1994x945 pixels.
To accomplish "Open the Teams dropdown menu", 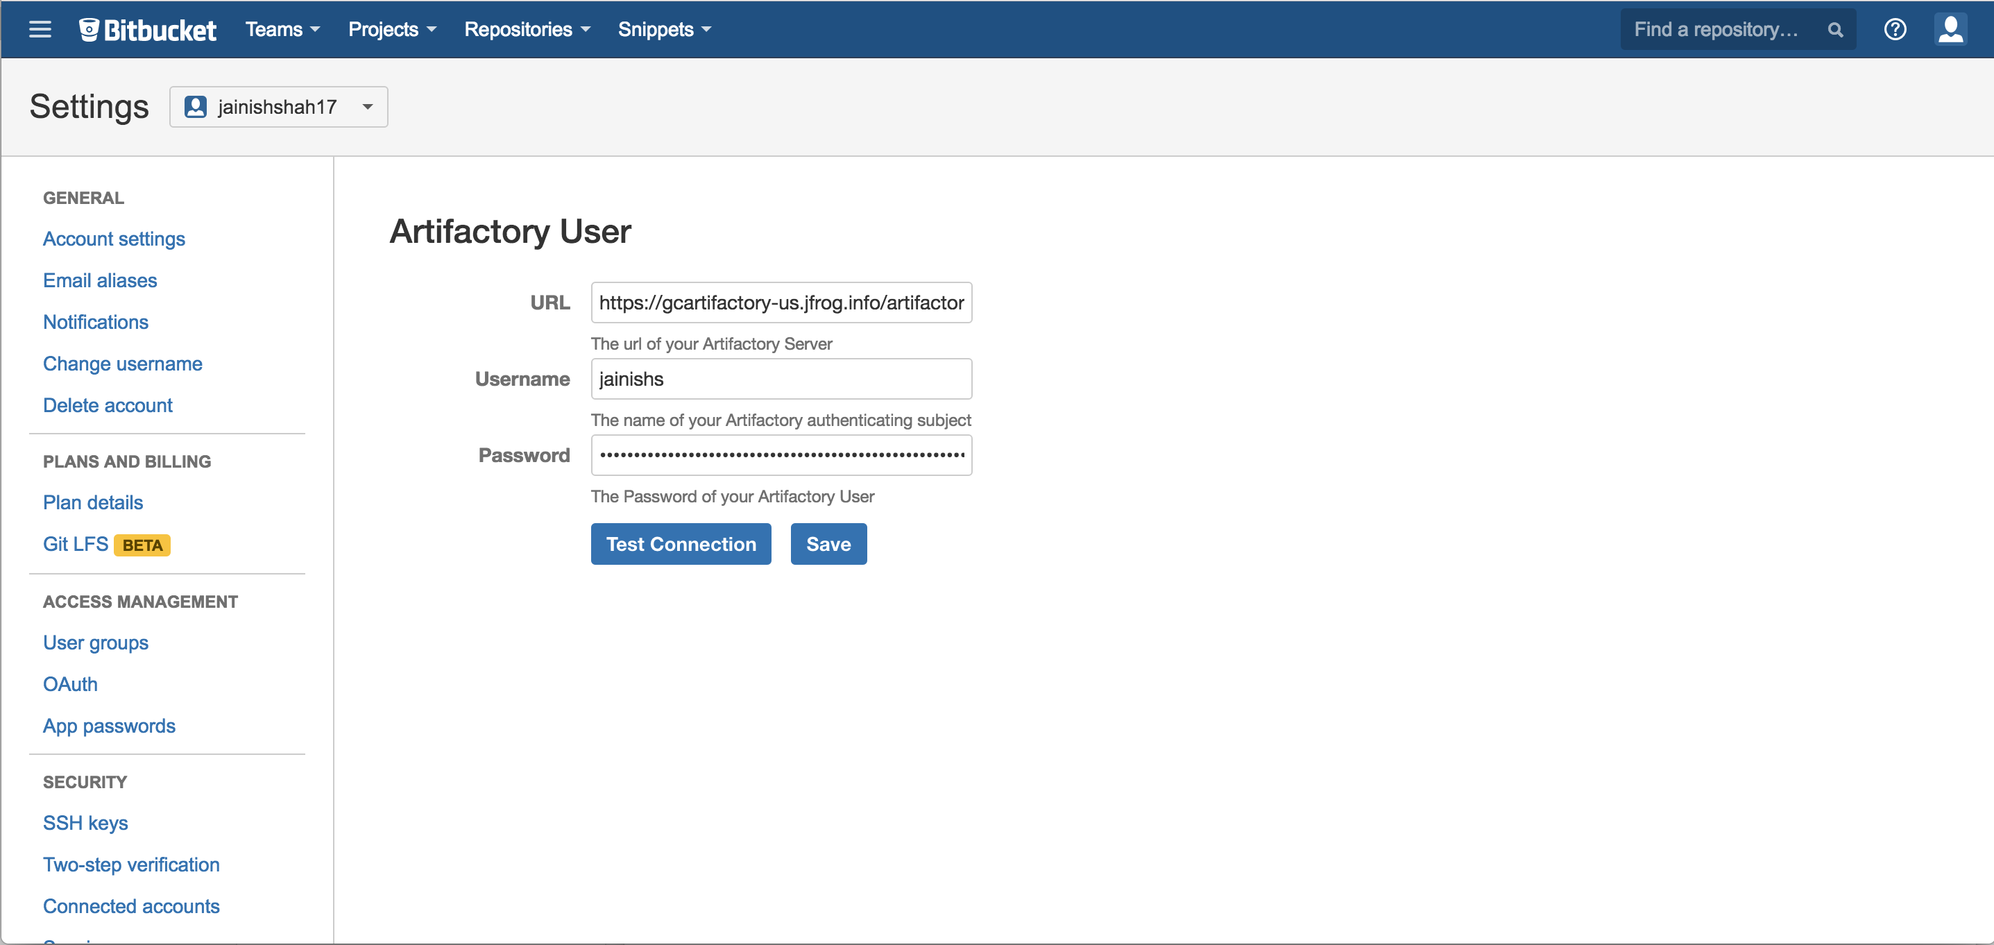I will [x=282, y=29].
